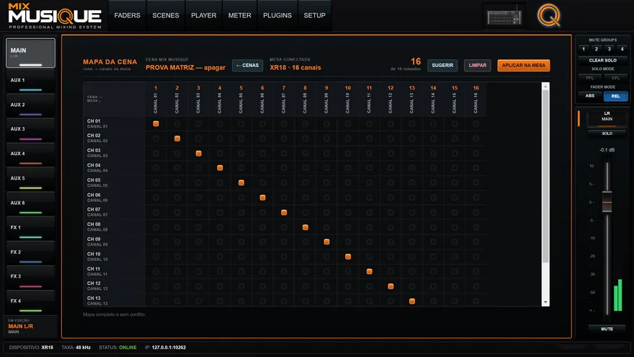
Task: Click the main LR fader handle
Action: click(607, 202)
